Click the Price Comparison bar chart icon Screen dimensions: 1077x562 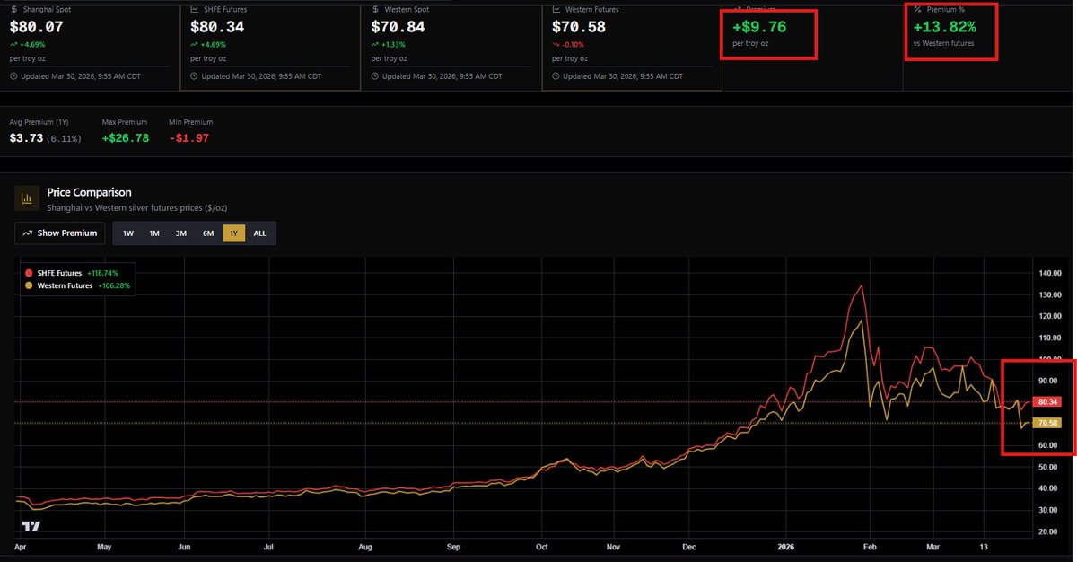pyautogui.click(x=27, y=198)
